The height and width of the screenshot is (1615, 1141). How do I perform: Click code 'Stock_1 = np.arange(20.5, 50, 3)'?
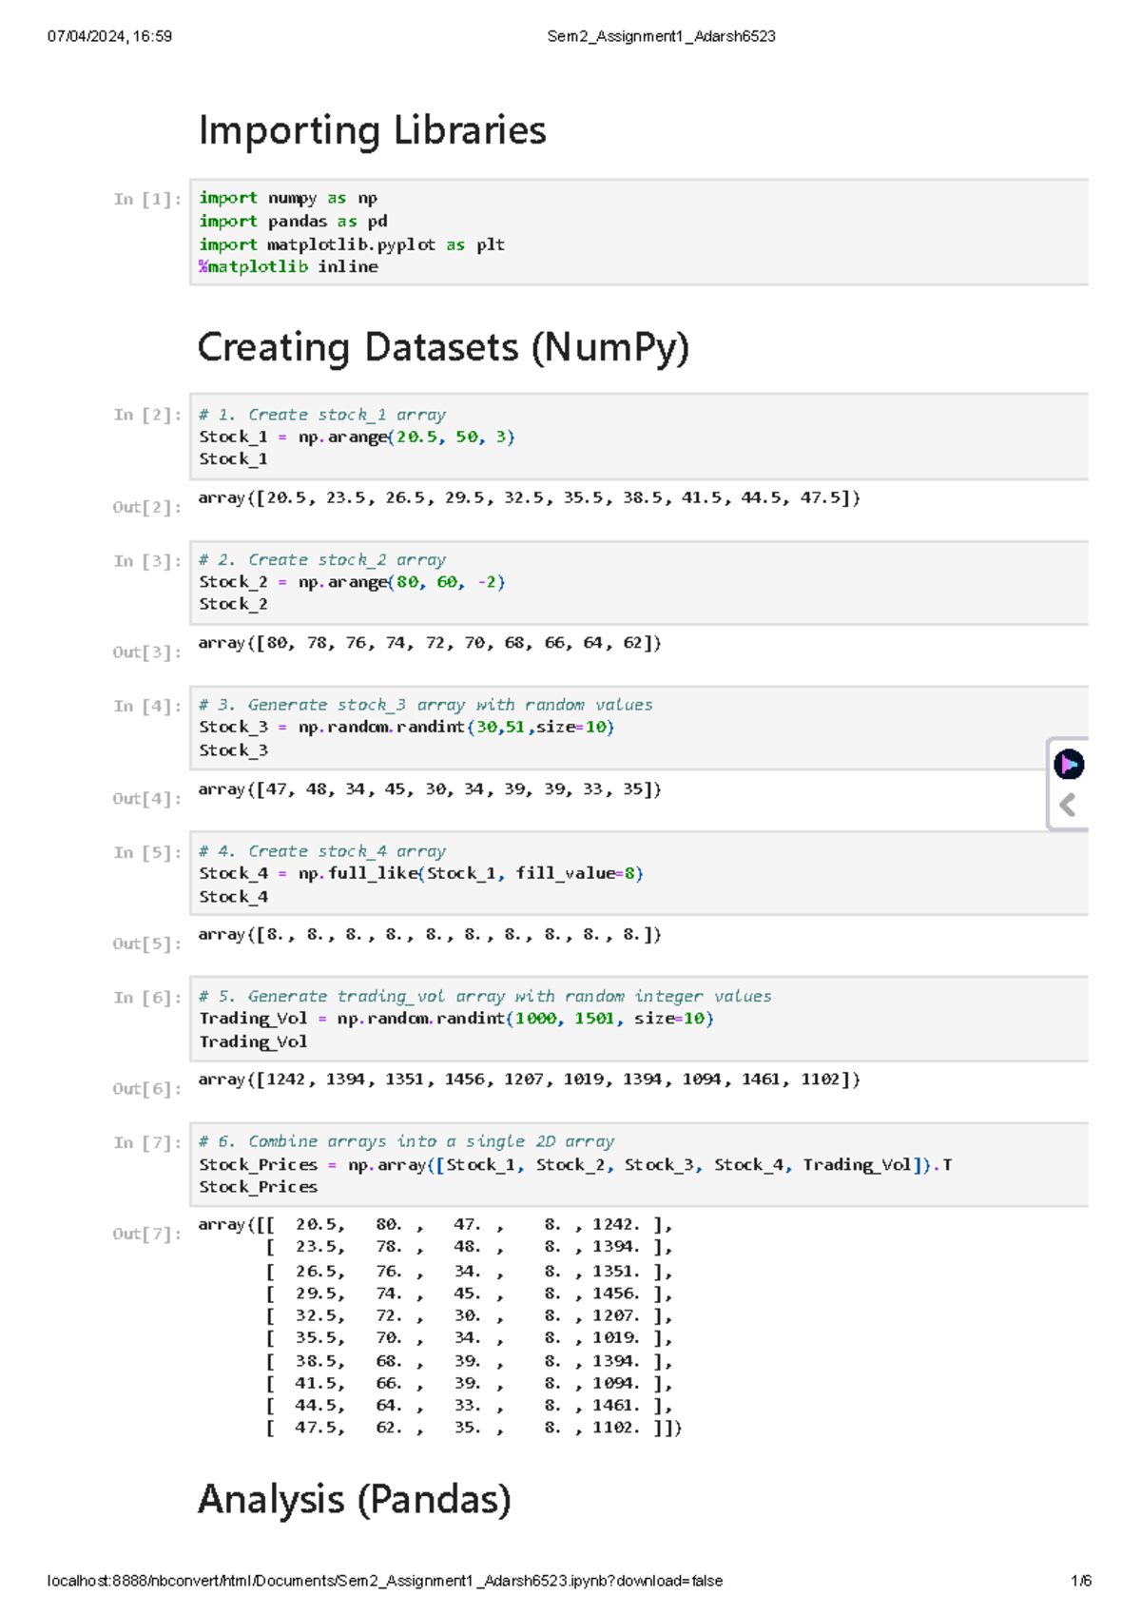357,437
